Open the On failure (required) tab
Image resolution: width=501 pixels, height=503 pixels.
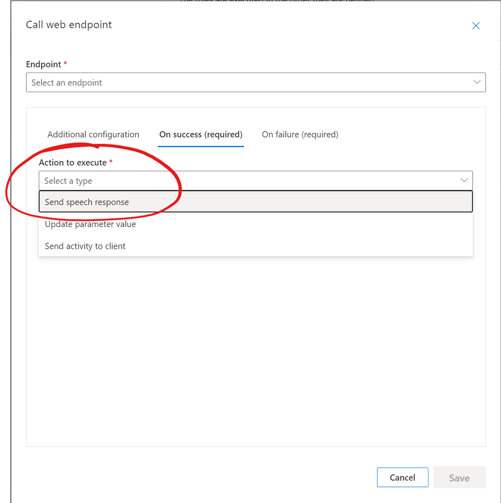(x=300, y=134)
